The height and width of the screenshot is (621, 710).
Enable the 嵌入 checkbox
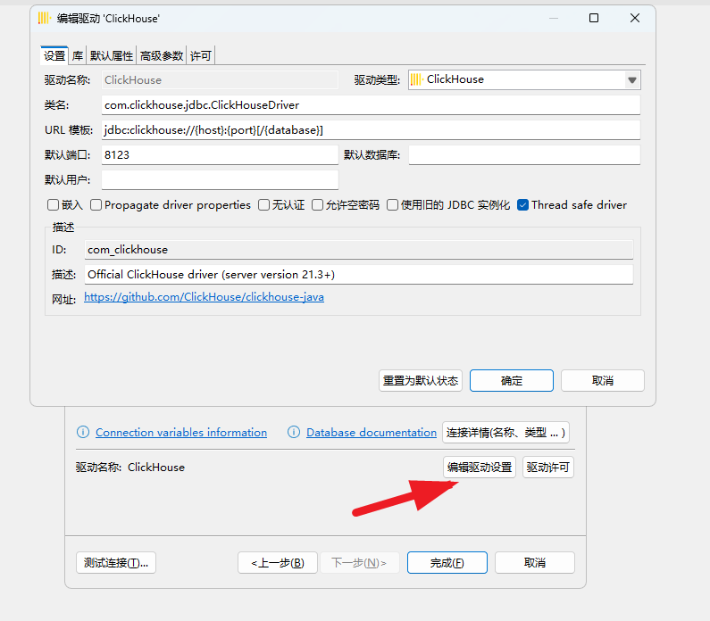click(x=53, y=205)
